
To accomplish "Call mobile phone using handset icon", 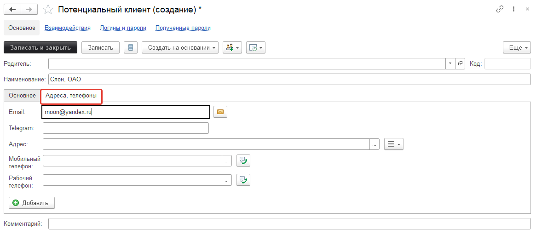I will pos(243,160).
